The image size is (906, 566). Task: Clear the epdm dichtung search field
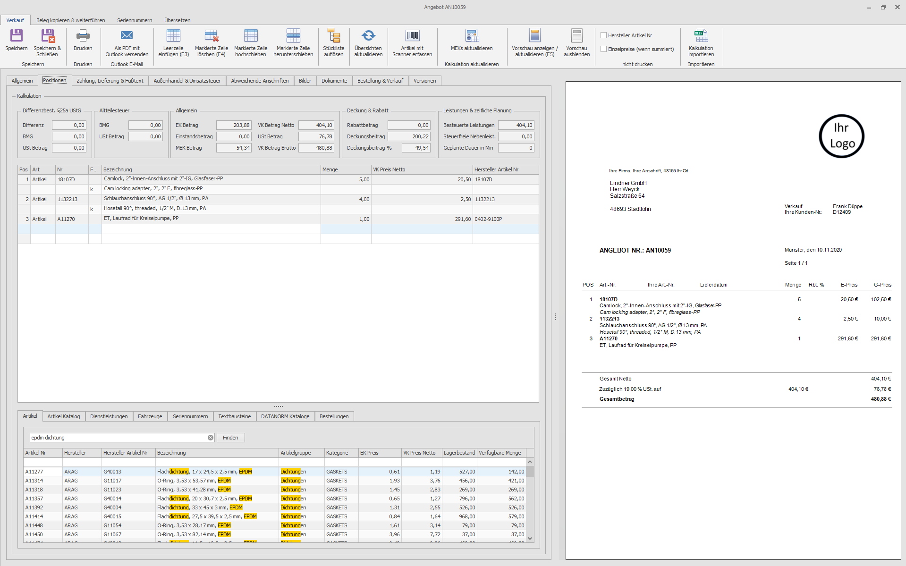click(x=211, y=438)
